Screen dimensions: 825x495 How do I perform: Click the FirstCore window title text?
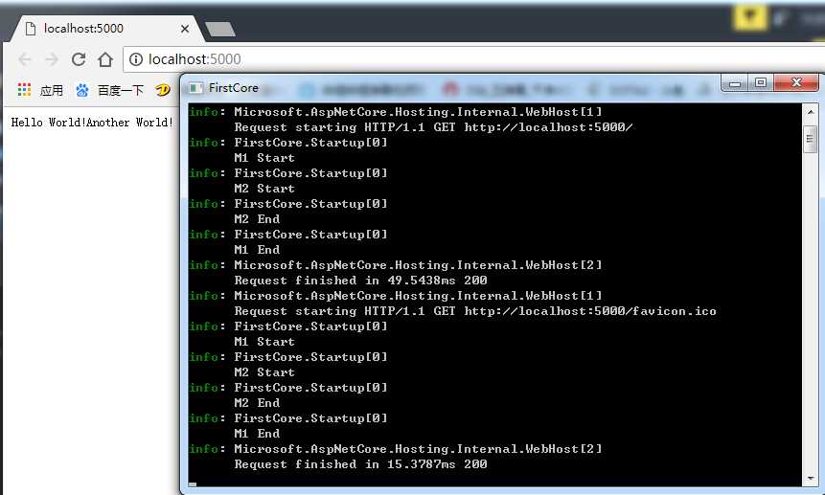click(x=234, y=88)
